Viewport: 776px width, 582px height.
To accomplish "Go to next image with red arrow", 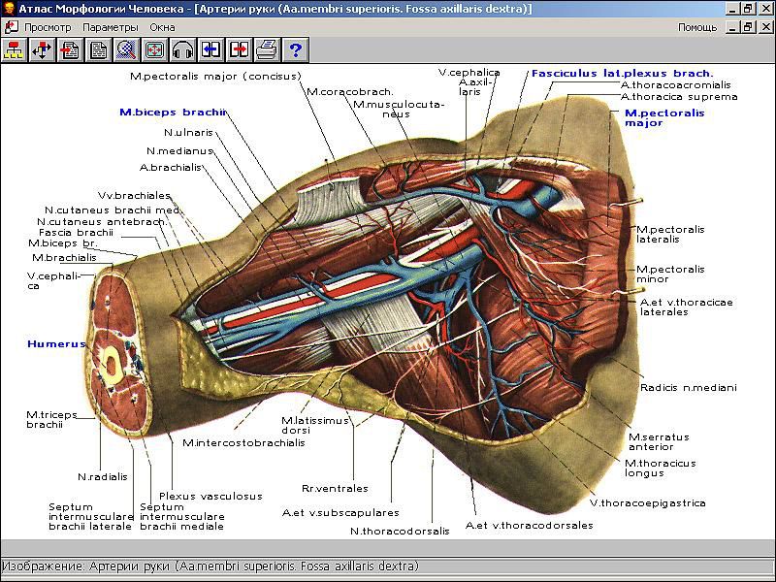I will 239,49.
